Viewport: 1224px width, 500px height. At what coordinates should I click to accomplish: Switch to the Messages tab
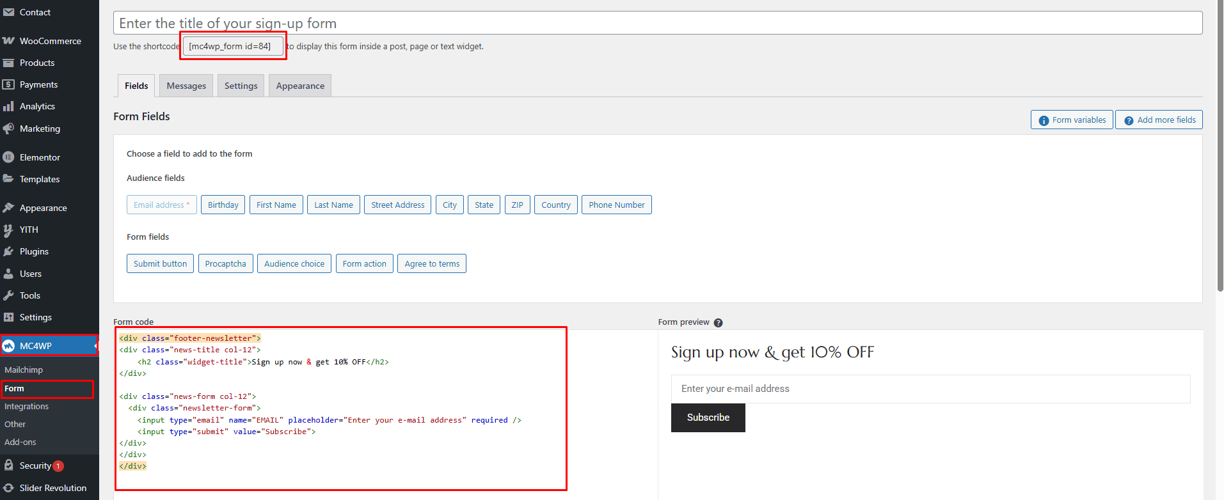coord(186,86)
